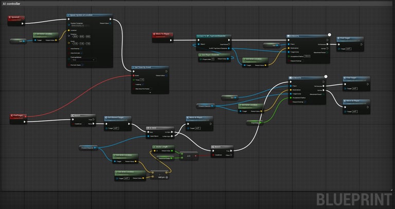Image resolution: width=395 pixels, height=209 pixels.
Task: Click the Acceptance Radius value field
Action: (x=307, y=56)
